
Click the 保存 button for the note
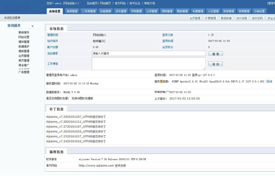(215, 64)
